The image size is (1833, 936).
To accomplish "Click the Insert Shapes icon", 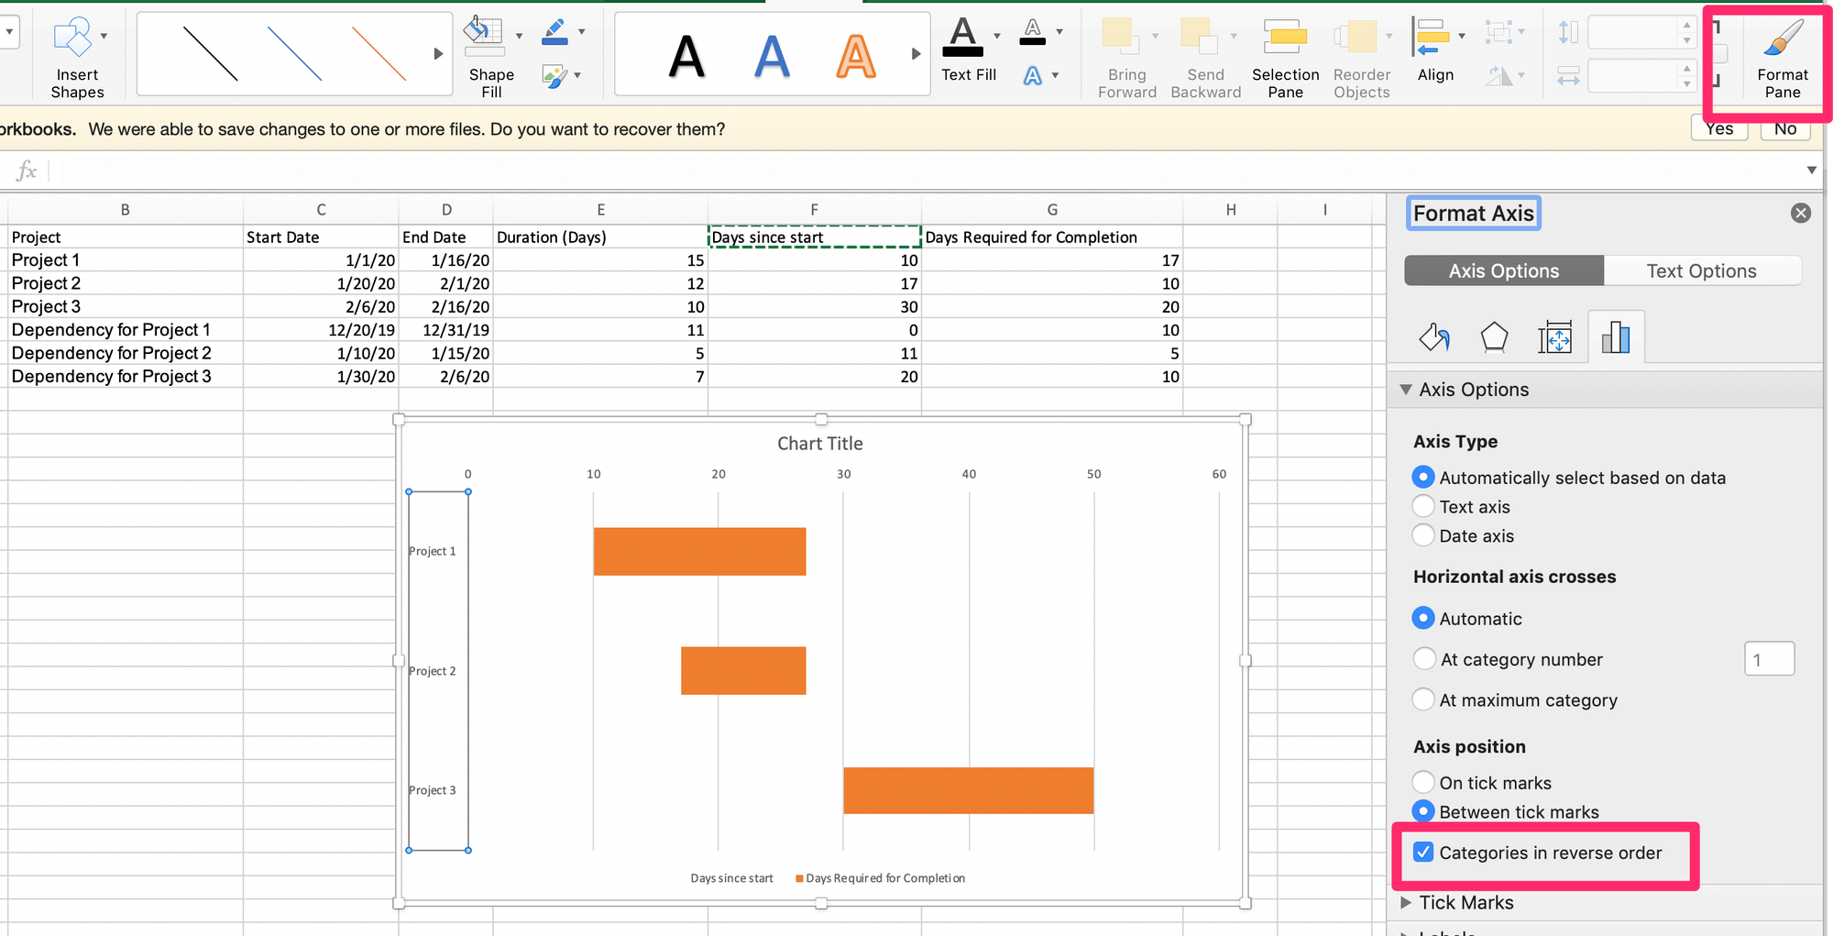I will pyautogui.click(x=73, y=39).
